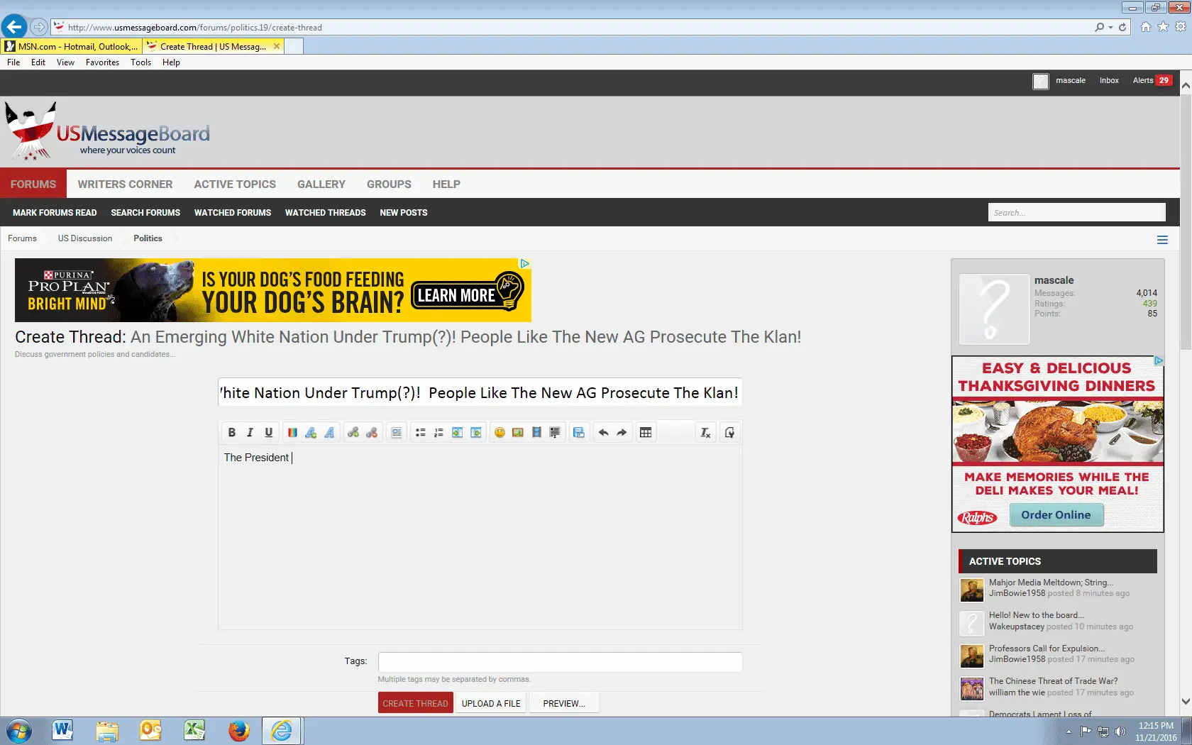Redo the last edit in the editor
Image resolution: width=1192 pixels, height=745 pixels.
point(622,432)
